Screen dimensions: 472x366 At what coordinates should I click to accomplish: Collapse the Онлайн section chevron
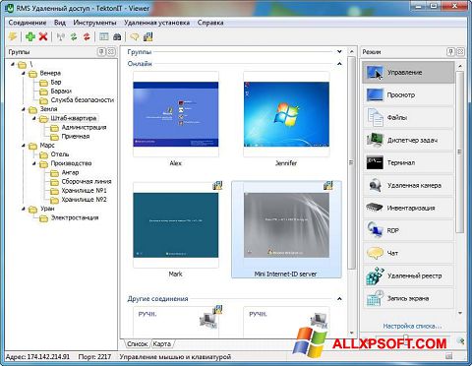coord(339,64)
